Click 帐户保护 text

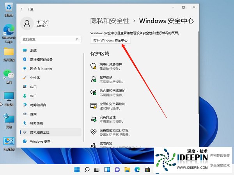click(x=106, y=77)
